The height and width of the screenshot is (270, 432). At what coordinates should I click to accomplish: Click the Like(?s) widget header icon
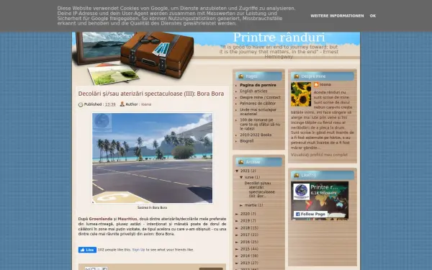coord(297,175)
